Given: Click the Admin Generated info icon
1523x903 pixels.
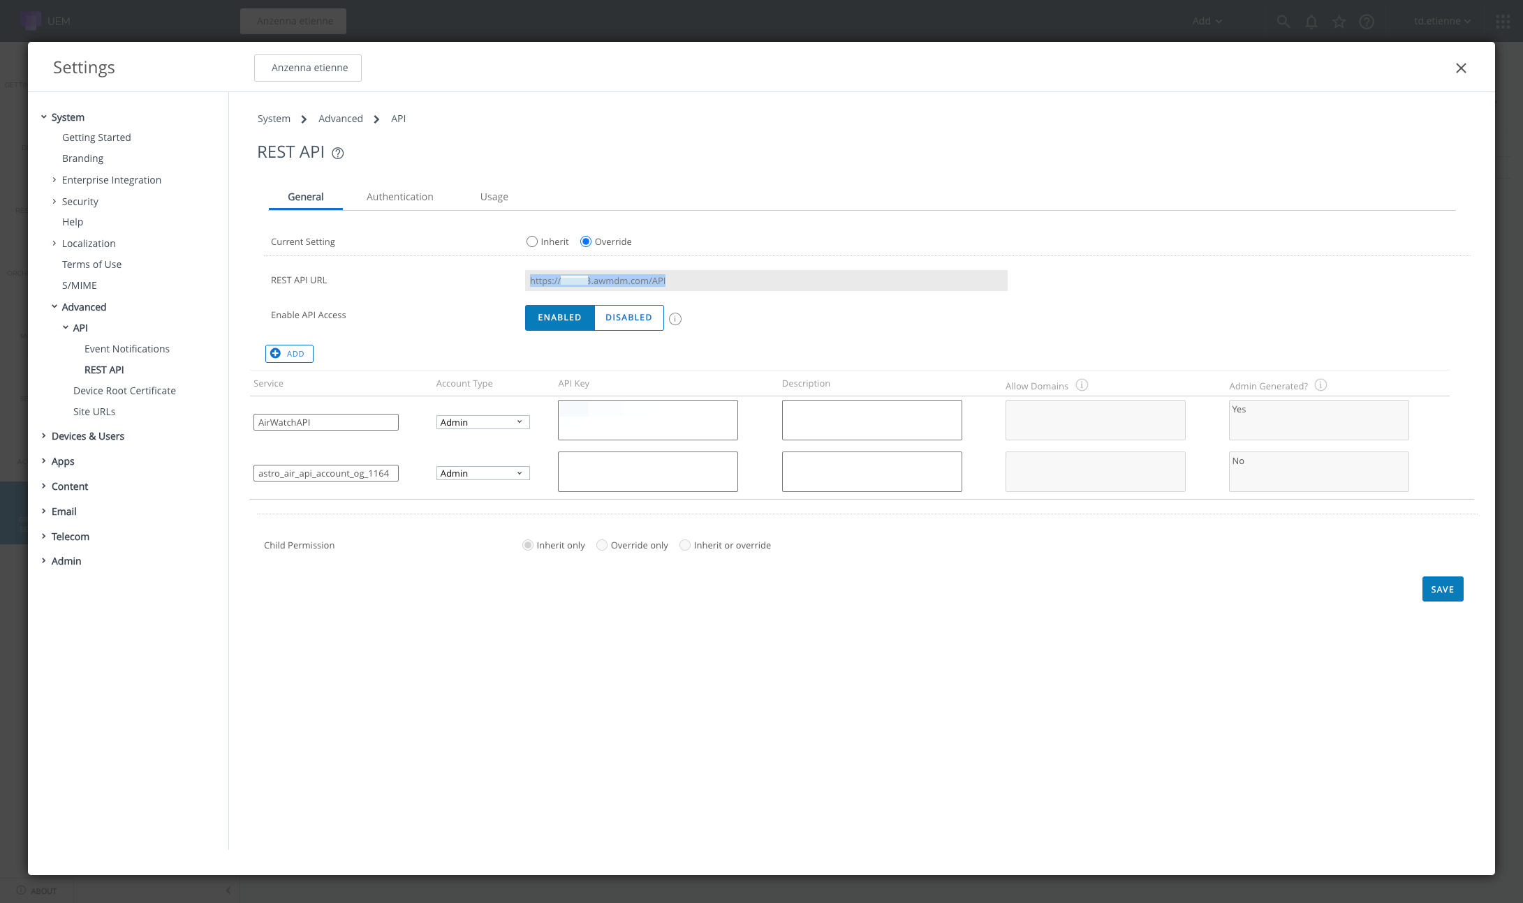Looking at the screenshot, I should [1320, 385].
